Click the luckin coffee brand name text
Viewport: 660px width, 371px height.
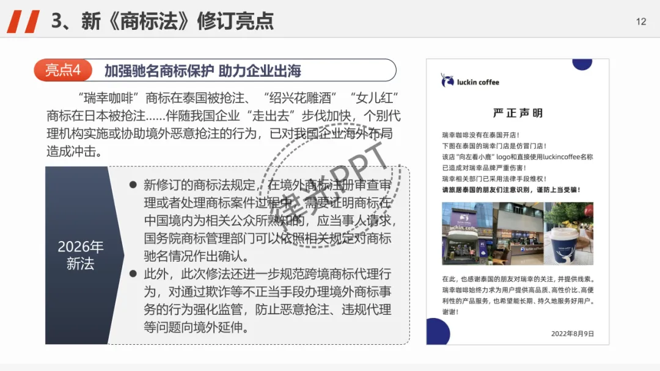pos(478,82)
